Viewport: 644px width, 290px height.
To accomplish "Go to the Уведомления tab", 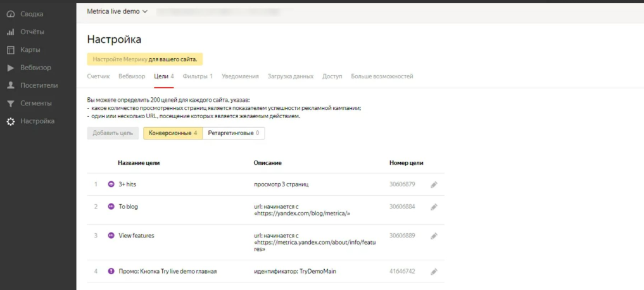I will click(x=240, y=76).
